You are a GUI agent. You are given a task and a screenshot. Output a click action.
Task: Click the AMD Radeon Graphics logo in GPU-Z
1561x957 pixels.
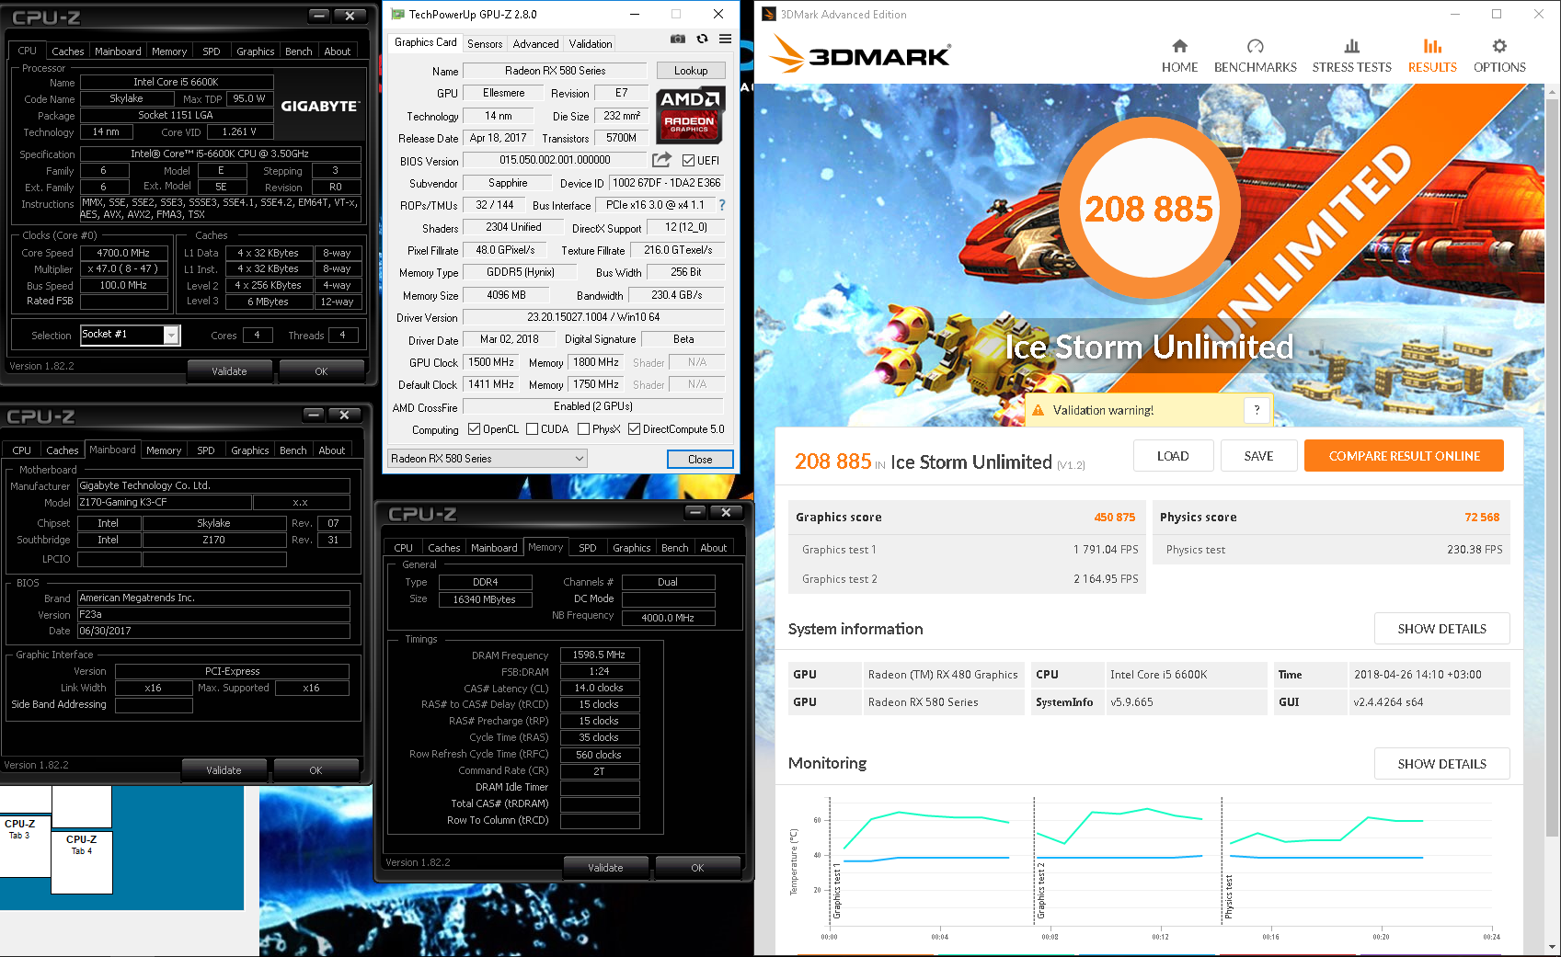tap(690, 114)
